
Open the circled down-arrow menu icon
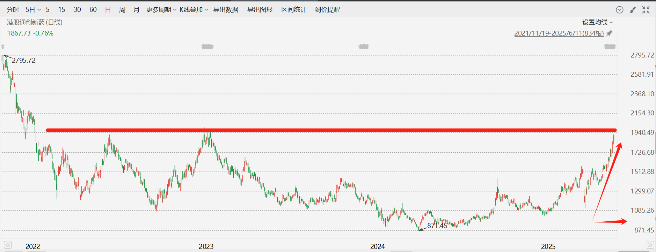point(620,10)
